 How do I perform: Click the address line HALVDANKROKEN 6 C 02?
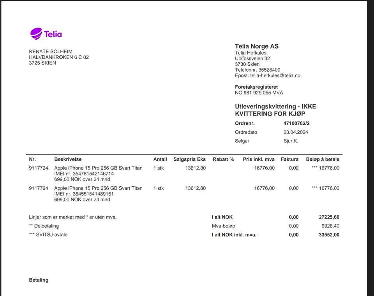click(59, 57)
